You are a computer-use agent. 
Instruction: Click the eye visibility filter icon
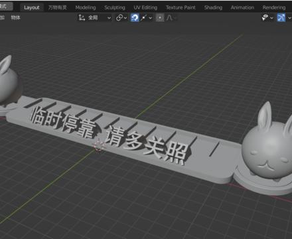[265, 17]
